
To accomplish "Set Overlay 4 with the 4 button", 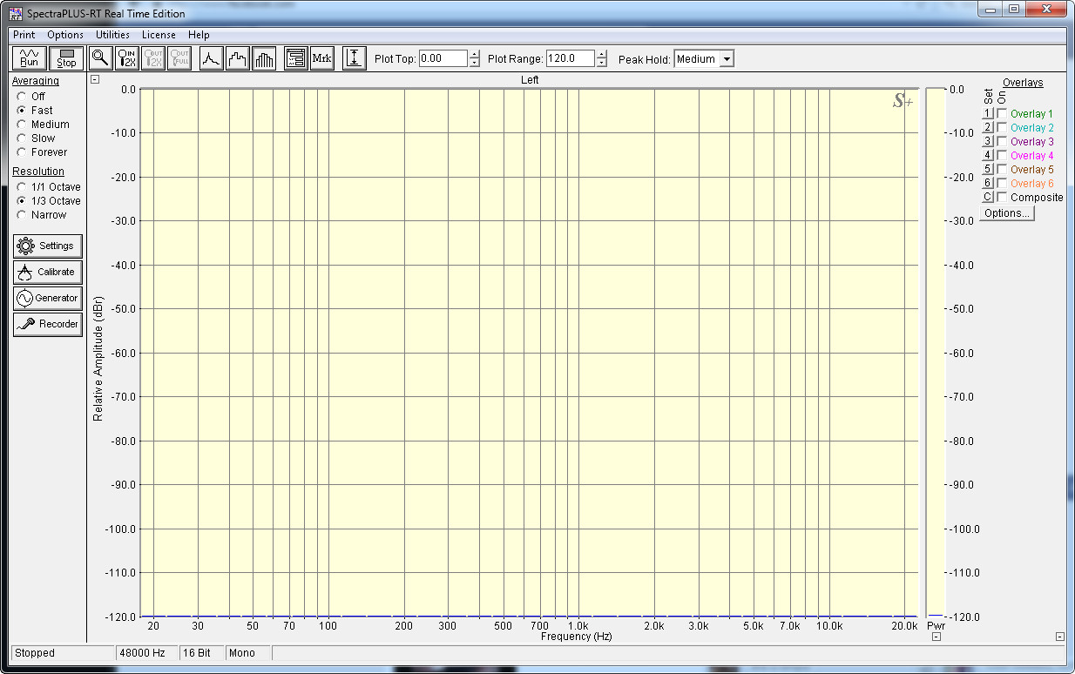I will click(988, 155).
